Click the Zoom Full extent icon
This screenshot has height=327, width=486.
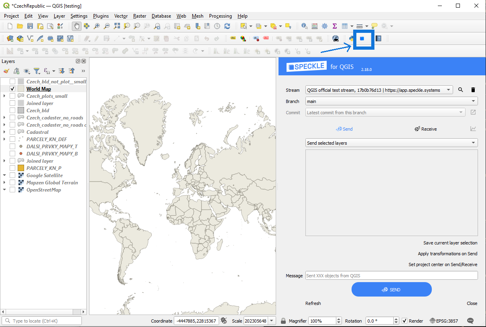click(117, 26)
